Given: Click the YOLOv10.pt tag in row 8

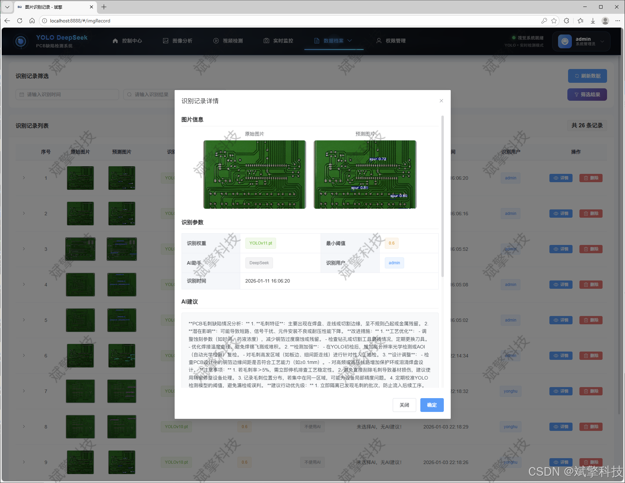Looking at the screenshot, I should point(176,427).
